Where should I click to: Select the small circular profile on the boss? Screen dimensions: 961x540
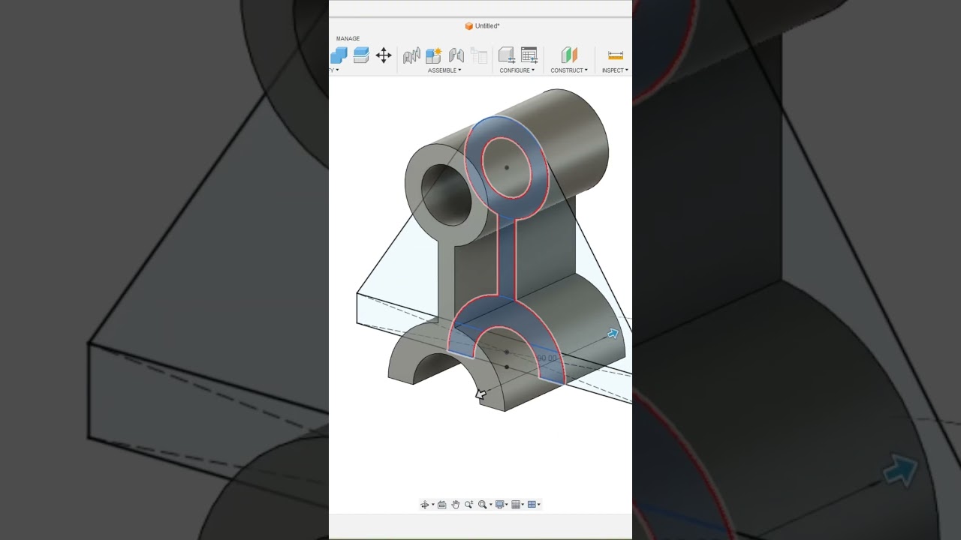(x=506, y=167)
